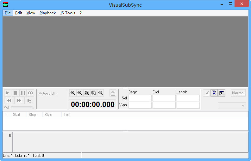Open the JS Tools menu

click(x=67, y=13)
